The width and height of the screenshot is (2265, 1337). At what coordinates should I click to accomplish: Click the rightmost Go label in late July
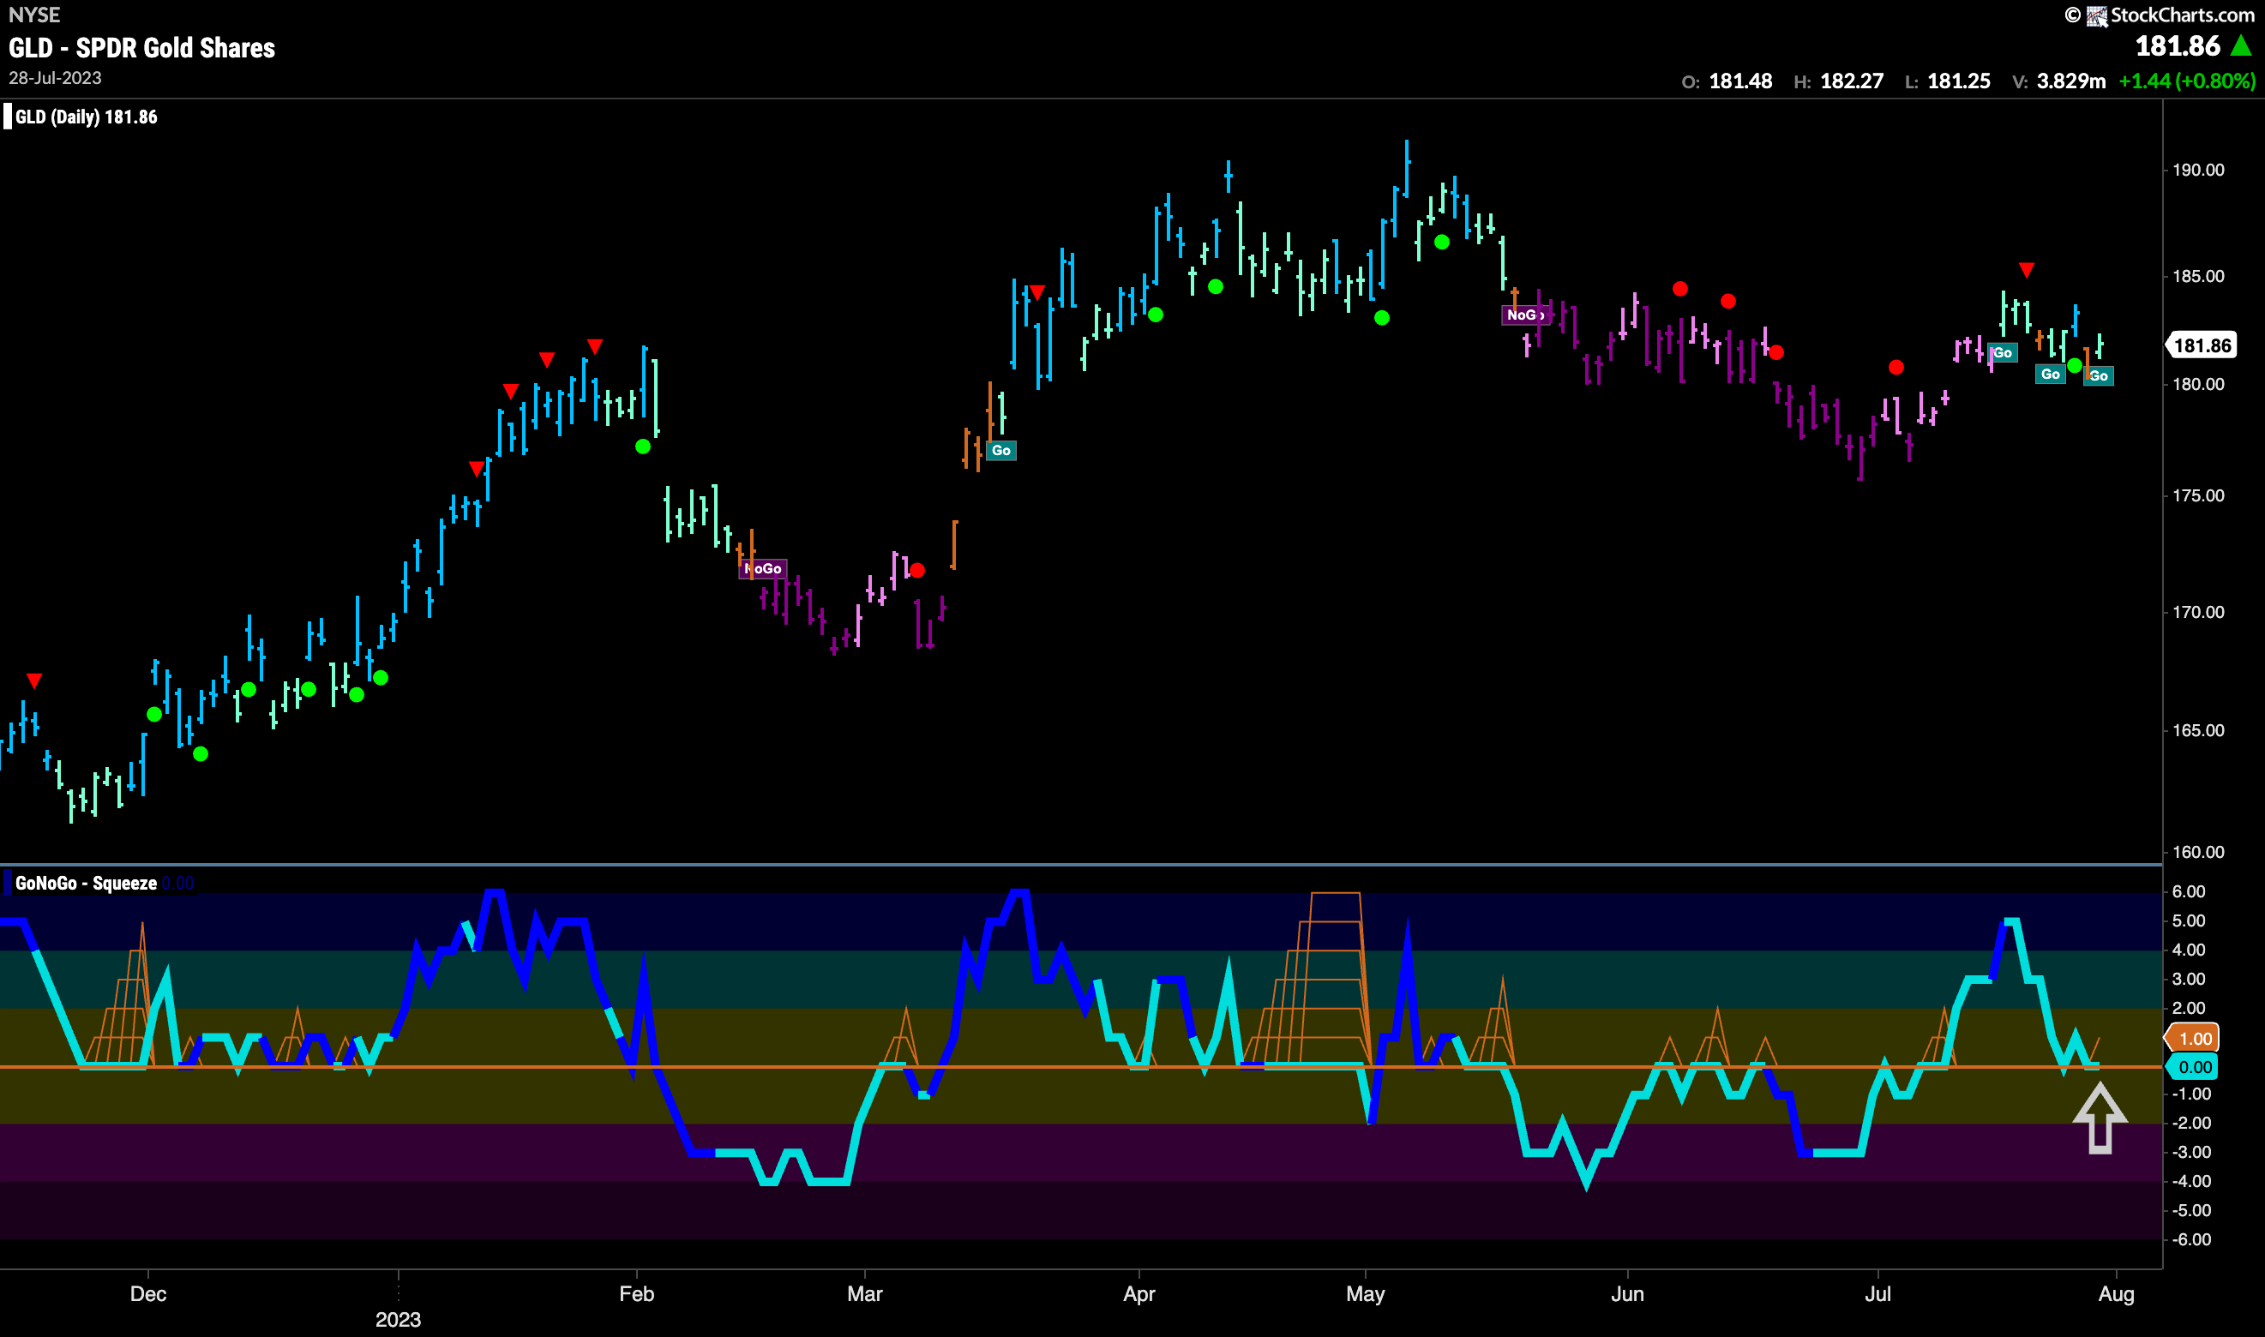click(2099, 375)
